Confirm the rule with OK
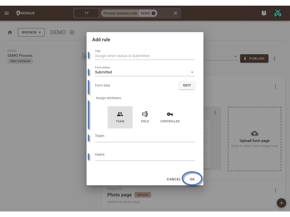This screenshot has height=217, width=290. [192, 179]
